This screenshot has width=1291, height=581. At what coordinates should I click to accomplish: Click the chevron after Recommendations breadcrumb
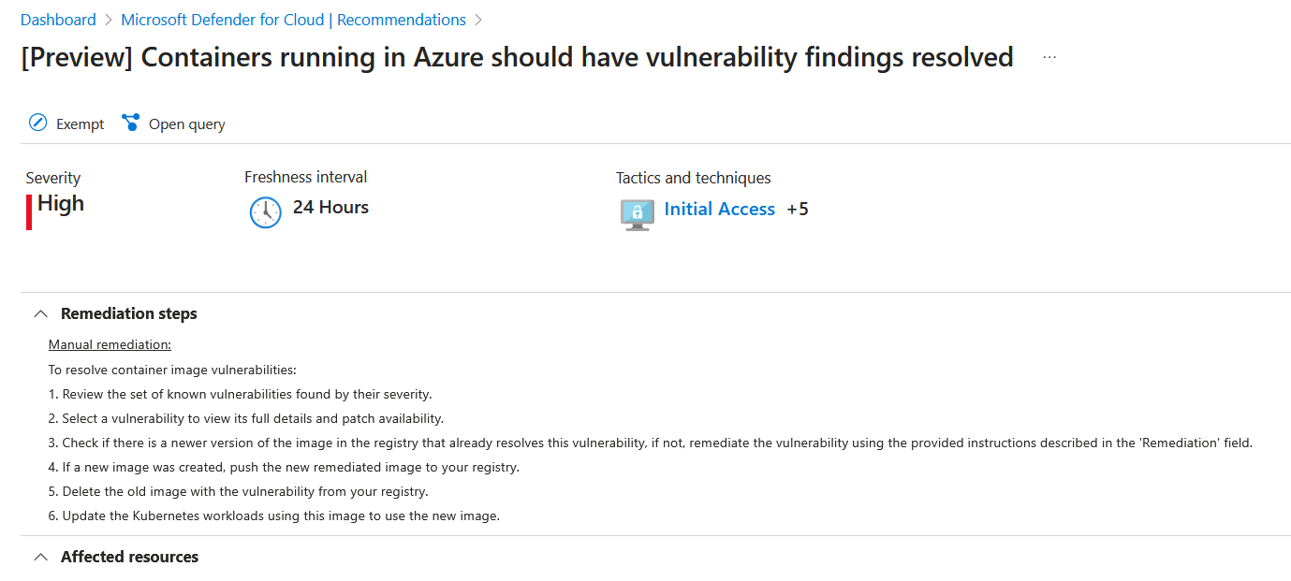point(479,19)
